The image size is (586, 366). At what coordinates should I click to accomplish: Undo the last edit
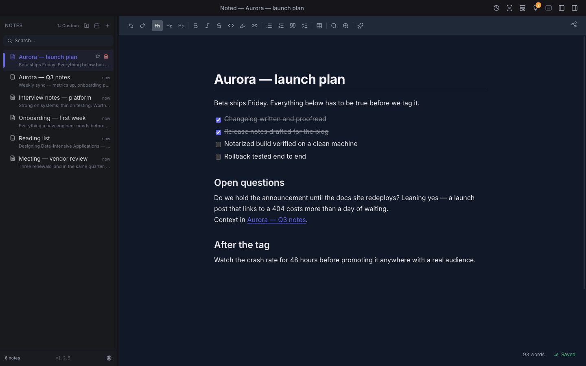tap(131, 26)
